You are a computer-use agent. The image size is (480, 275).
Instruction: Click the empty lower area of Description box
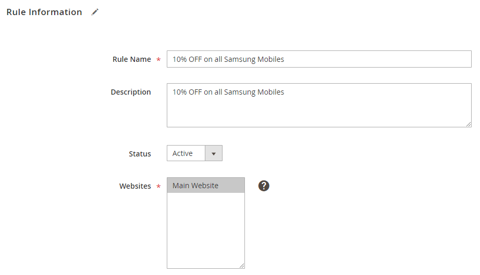(318, 113)
